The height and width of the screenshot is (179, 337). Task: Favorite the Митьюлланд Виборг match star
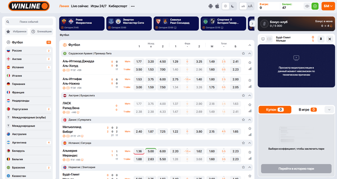(250, 129)
